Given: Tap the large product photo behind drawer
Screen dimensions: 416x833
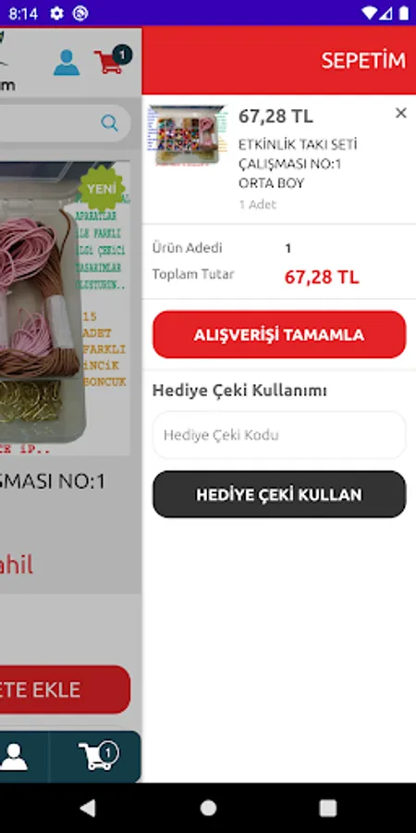Looking at the screenshot, I should pos(65,308).
